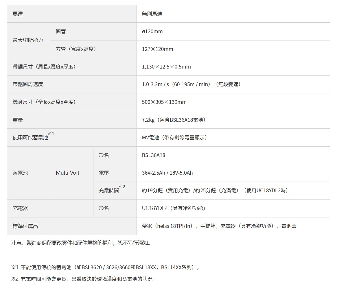Click the 36V-2.5Ah / 18V-5.0Ah voltage value
Screen dimensions: 339x288
pyautogui.click(x=167, y=173)
